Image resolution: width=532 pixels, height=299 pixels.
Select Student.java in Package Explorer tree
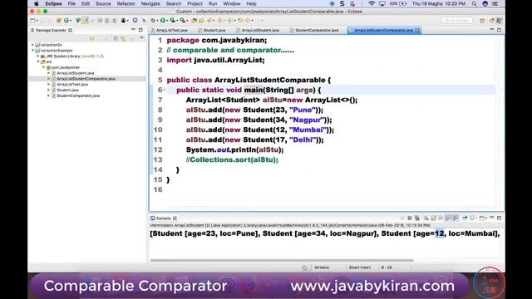click(67, 91)
